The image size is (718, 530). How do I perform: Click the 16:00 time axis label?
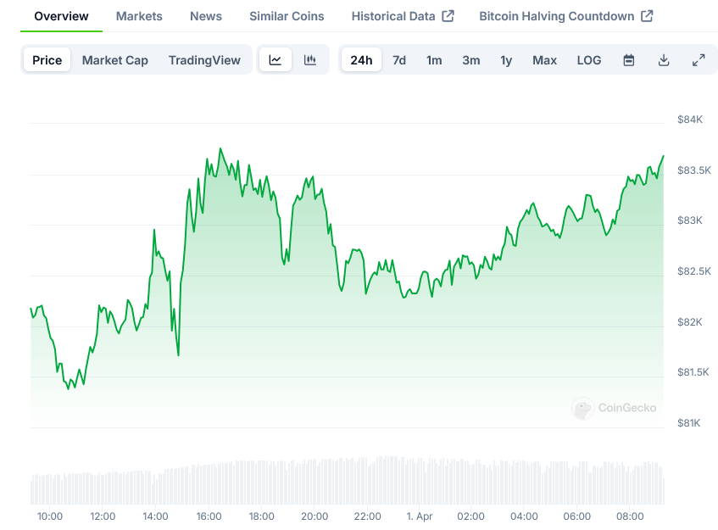point(209,516)
